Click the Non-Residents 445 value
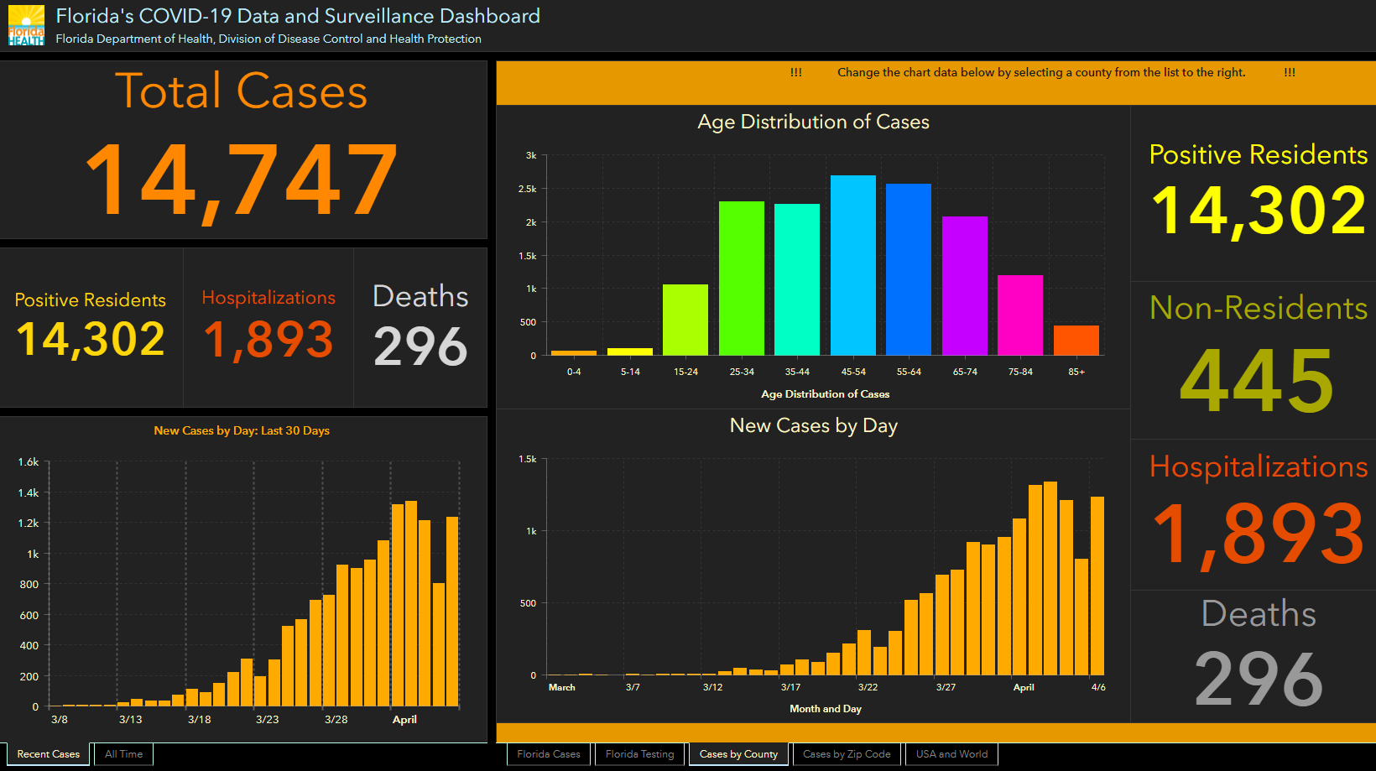Image resolution: width=1376 pixels, height=771 pixels. [1257, 381]
